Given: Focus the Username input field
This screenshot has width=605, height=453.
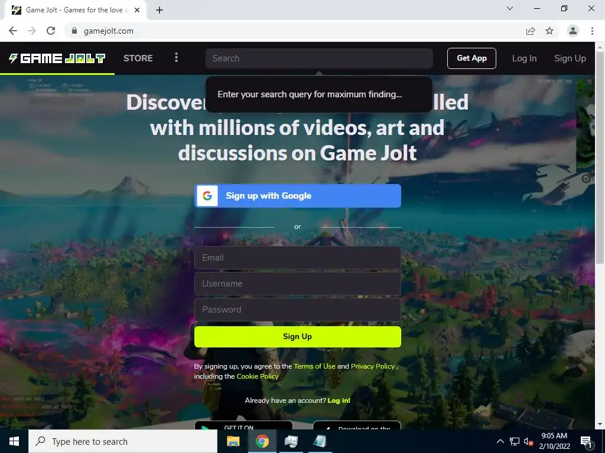Looking at the screenshot, I should (298, 284).
